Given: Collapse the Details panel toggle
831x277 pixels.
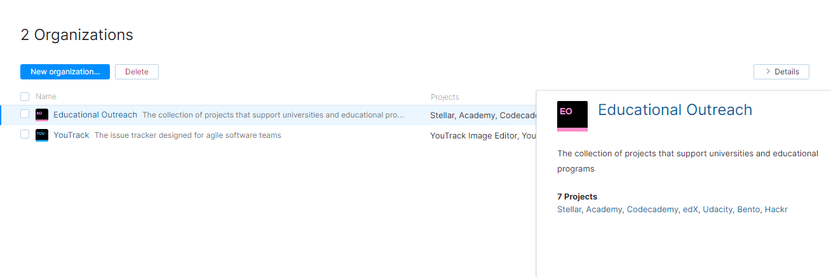Looking at the screenshot, I should click(x=781, y=72).
